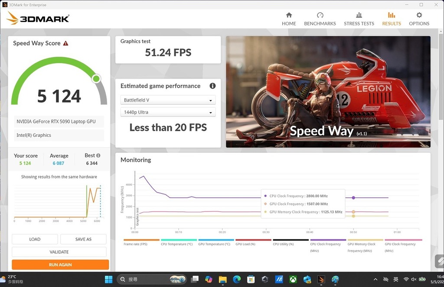
Task: Click the input language indicator 英
Action: pos(396,279)
